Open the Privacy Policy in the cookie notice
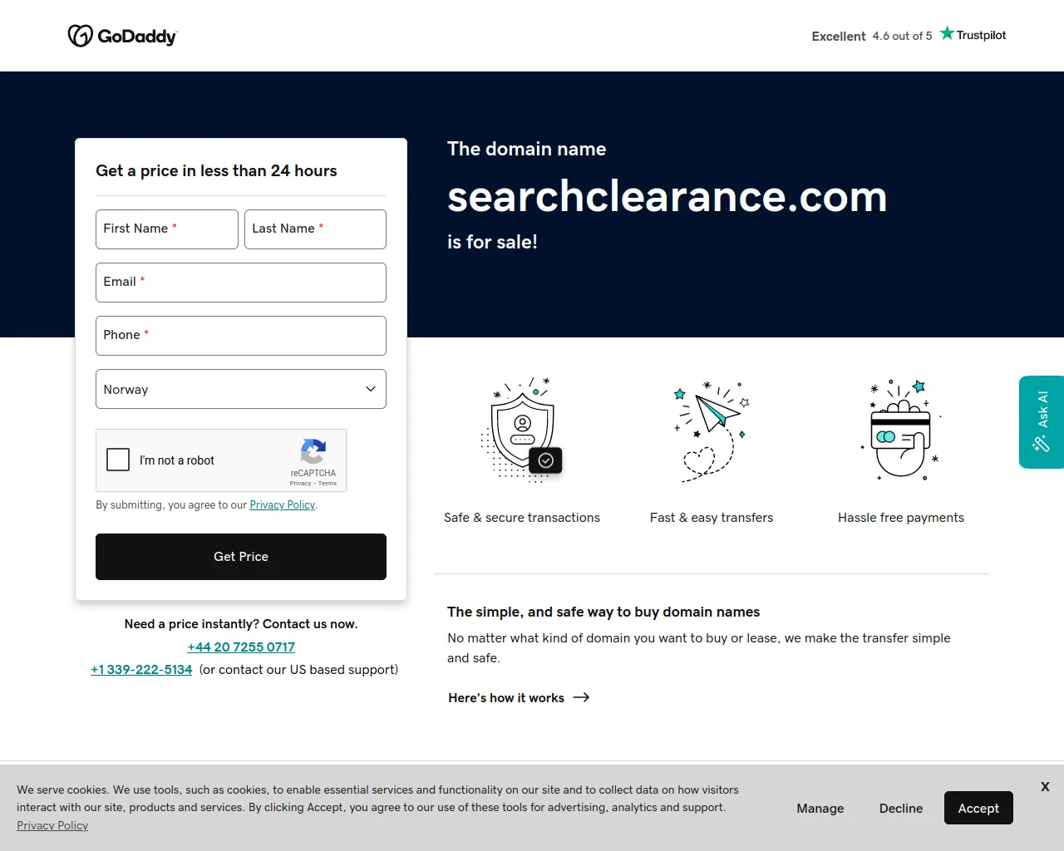Screen dimensions: 1064x851 point(52,825)
